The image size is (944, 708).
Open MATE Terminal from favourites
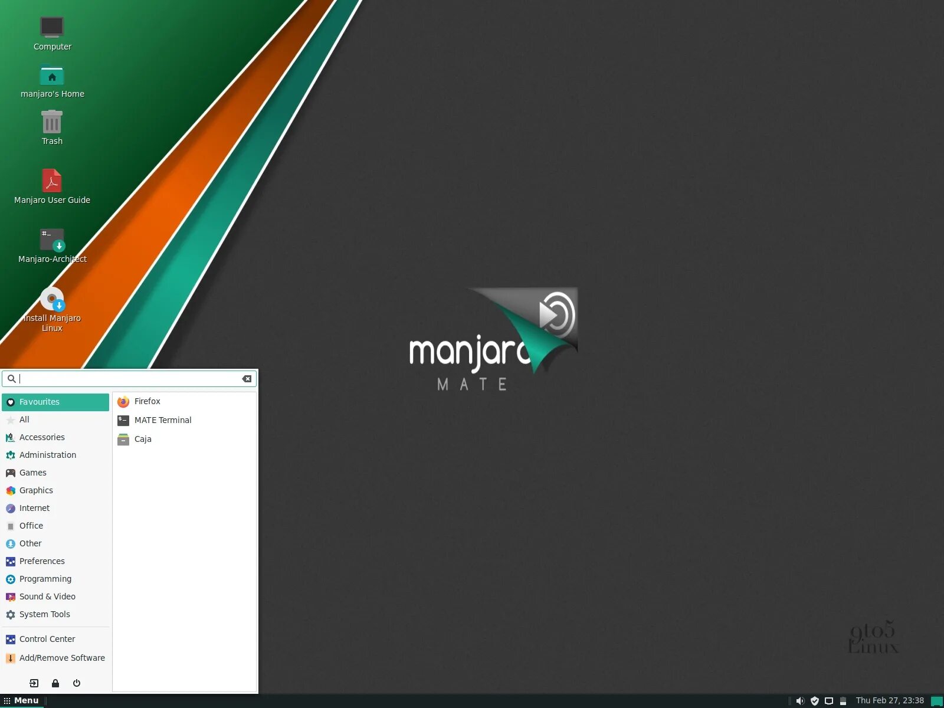[x=185, y=420]
